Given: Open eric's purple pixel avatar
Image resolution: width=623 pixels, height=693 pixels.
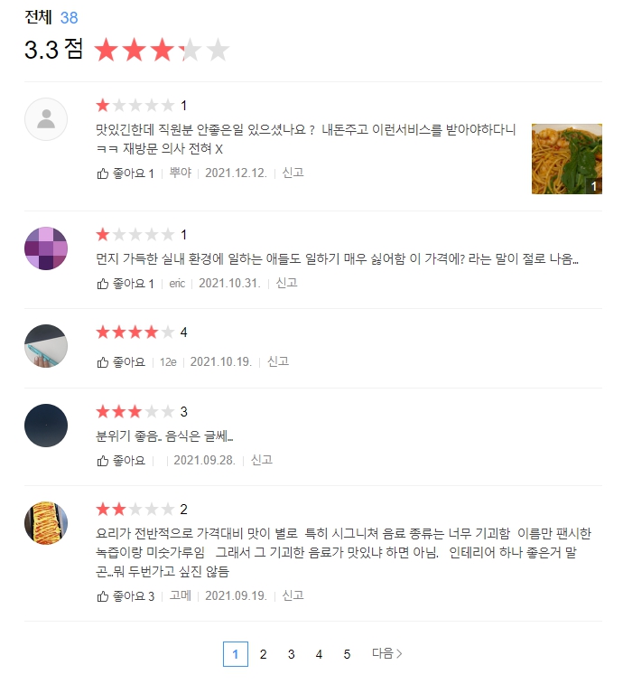Looking at the screenshot, I should [46, 248].
